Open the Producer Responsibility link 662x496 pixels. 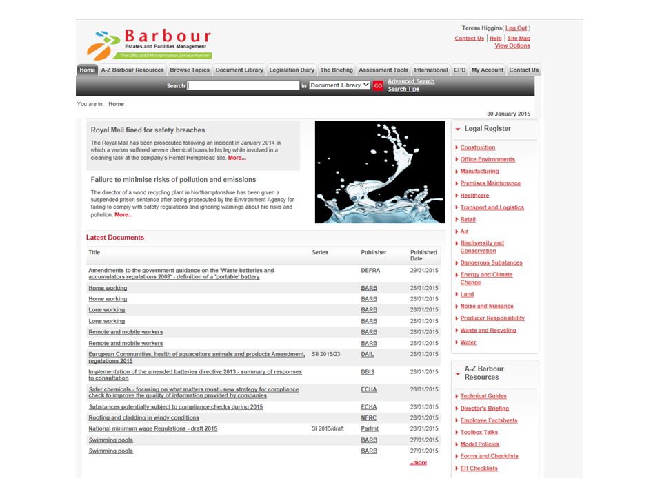(492, 318)
